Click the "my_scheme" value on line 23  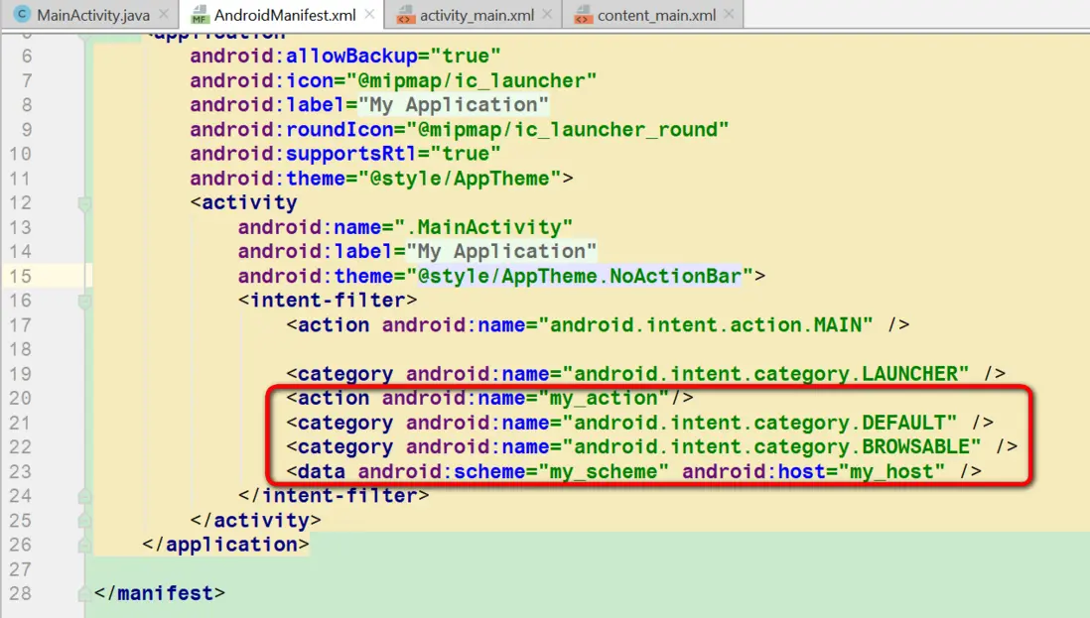tap(604, 472)
